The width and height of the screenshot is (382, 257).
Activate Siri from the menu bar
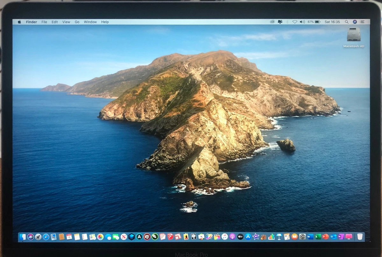pyautogui.click(x=355, y=22)
